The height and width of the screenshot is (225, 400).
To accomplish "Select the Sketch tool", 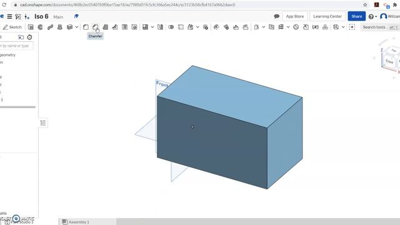I will [x=12, y=27].
